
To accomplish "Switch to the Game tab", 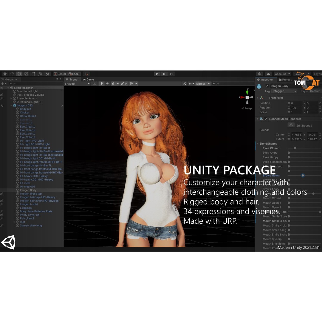I will tap(89, 79).
